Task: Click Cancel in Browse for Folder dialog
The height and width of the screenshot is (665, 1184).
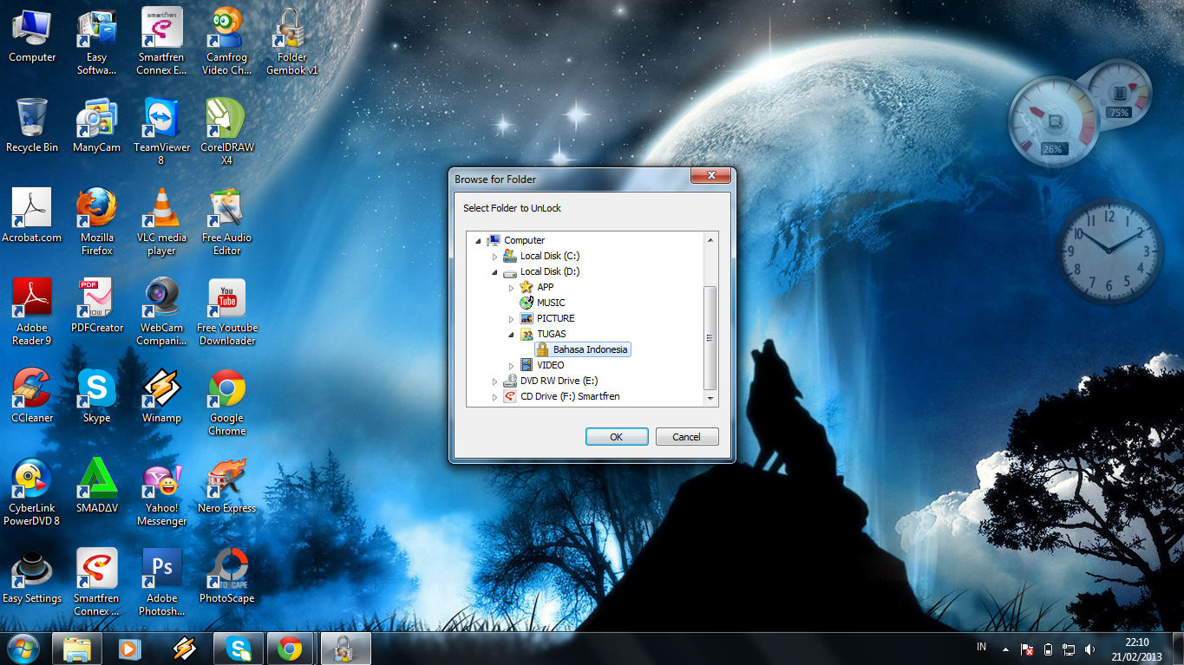Action: coord(687,437)
